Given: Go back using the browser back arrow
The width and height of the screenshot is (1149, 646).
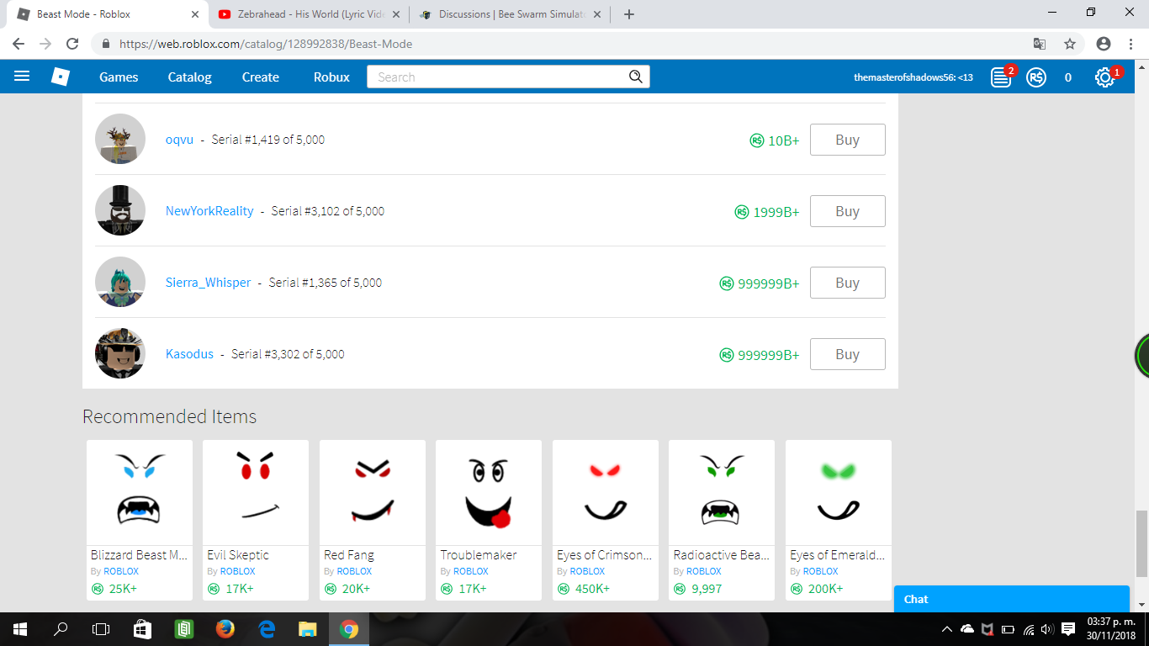Looking at the screenshot, I should click(19, 44).
